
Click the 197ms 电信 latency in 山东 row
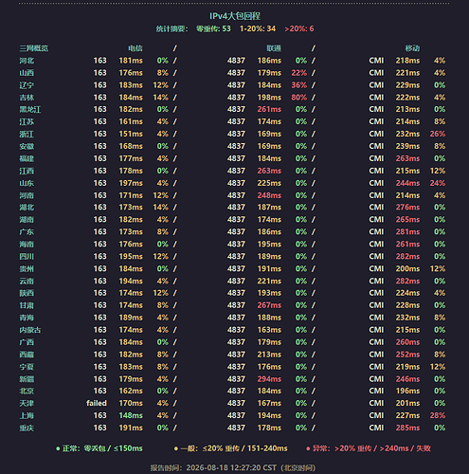131,183
